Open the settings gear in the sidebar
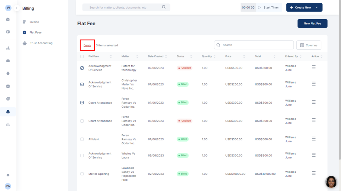Viewport: 341px width, 191px height. click(x=8, y=175)
